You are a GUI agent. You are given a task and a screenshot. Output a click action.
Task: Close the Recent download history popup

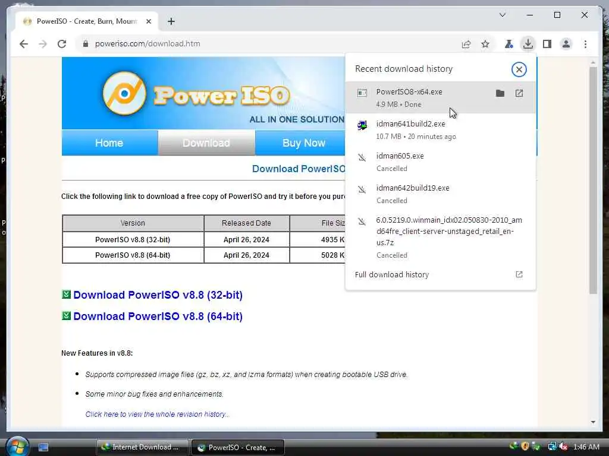[x=519, y=69]
